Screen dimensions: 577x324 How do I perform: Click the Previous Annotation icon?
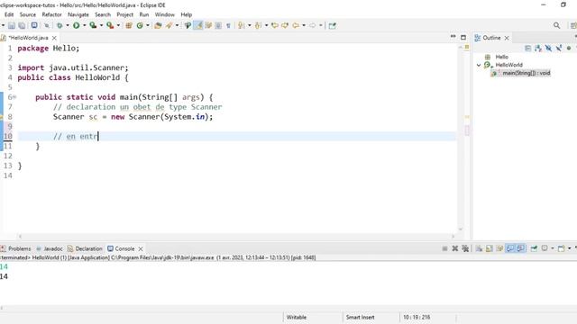259,25
